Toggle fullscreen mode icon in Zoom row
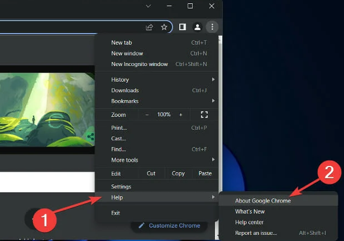The image size is (344, 241). coord(204,115)
